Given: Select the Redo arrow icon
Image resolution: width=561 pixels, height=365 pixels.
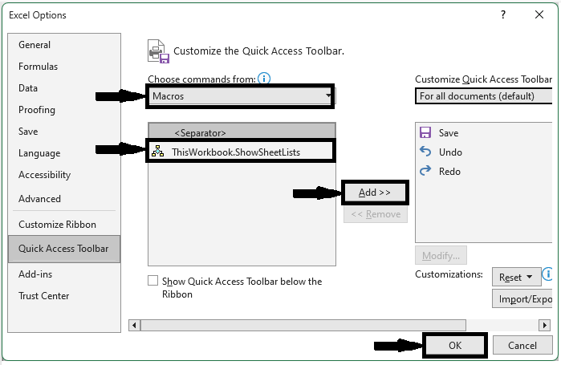Looking at the screenshot, I should click(425, 172).
